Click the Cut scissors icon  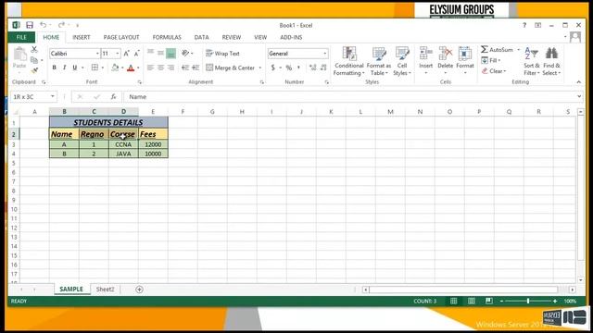34,49
